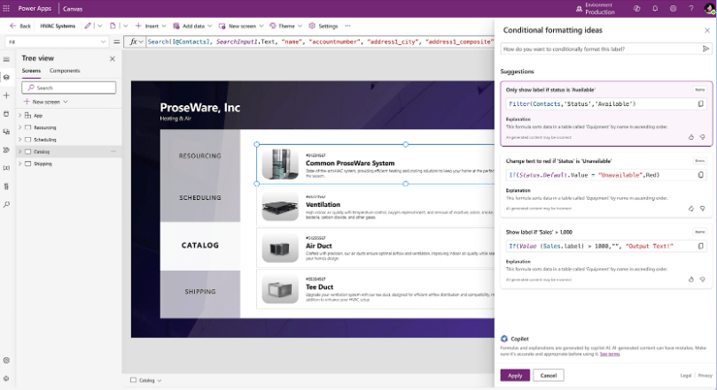
Task: Open the Environment Production picker
Action: pyautogui.click(x=596, y=9)
